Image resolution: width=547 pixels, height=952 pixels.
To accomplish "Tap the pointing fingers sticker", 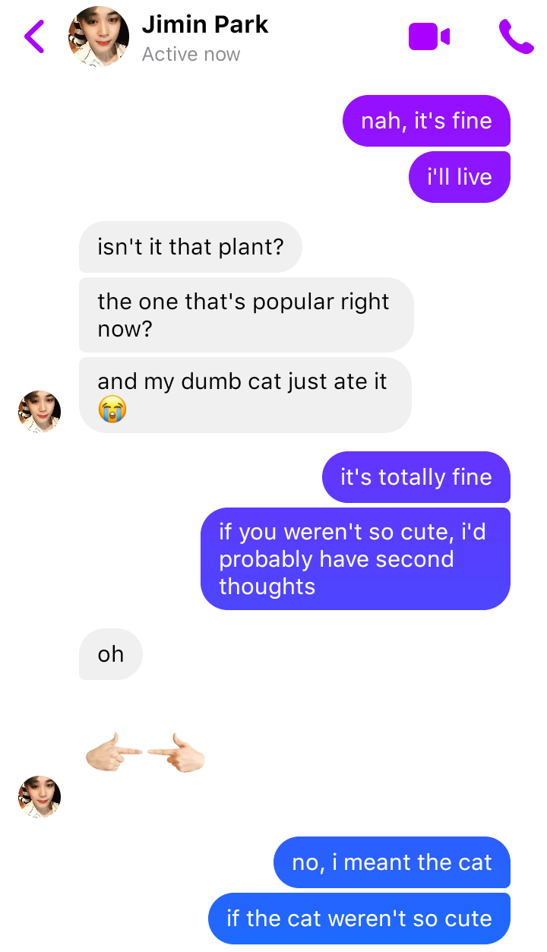I will click(145, 753).
